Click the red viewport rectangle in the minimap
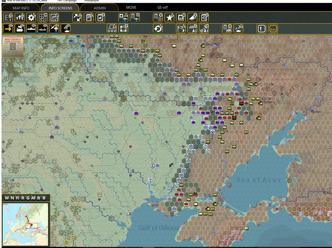The width and height of the screenshot is (332, 248). click(x=32, y=225)
